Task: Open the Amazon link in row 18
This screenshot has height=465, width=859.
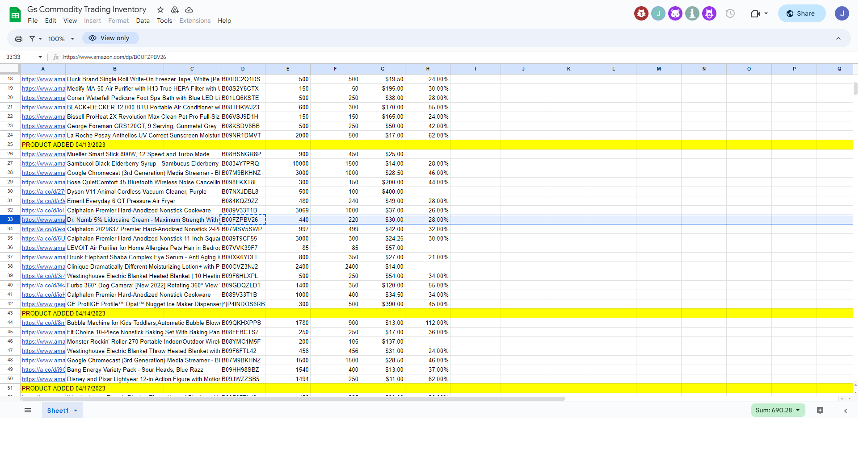Action: coord(43,79)
